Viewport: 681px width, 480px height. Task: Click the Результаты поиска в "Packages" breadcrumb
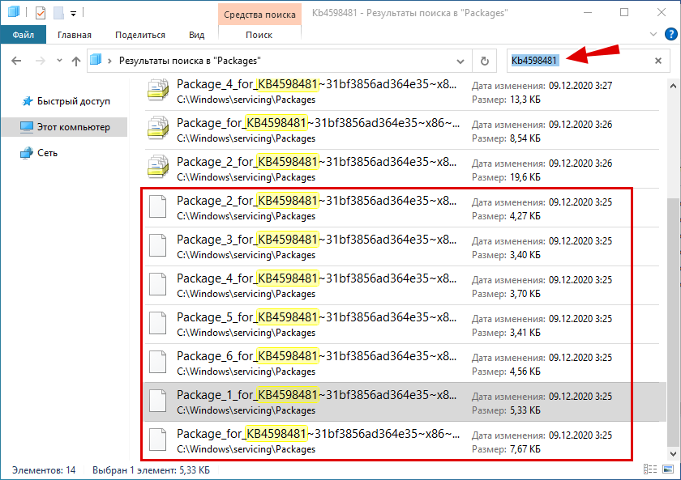(x=190, y=61)
